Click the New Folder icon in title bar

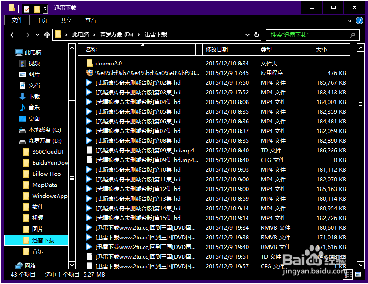click(x=37, y=9)
